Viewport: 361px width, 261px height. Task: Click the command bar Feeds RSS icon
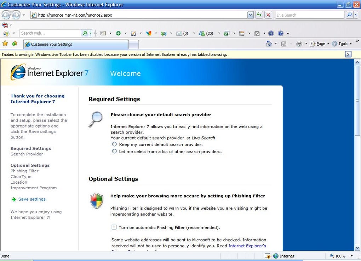coord(284,44)
